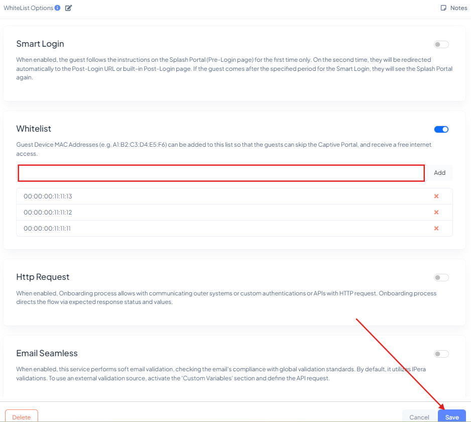The image size is (471, 422).
Task: Remove MAC address 00:00:00:11:11:13 with the red X
Action: pyautogui.click(x=436, y=196)
